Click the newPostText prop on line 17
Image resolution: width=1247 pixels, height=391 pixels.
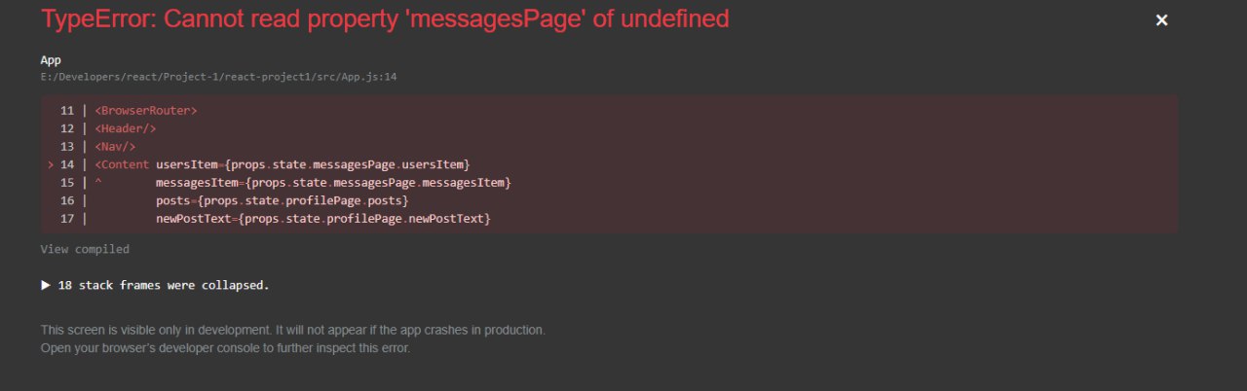[x=195, y=219]
